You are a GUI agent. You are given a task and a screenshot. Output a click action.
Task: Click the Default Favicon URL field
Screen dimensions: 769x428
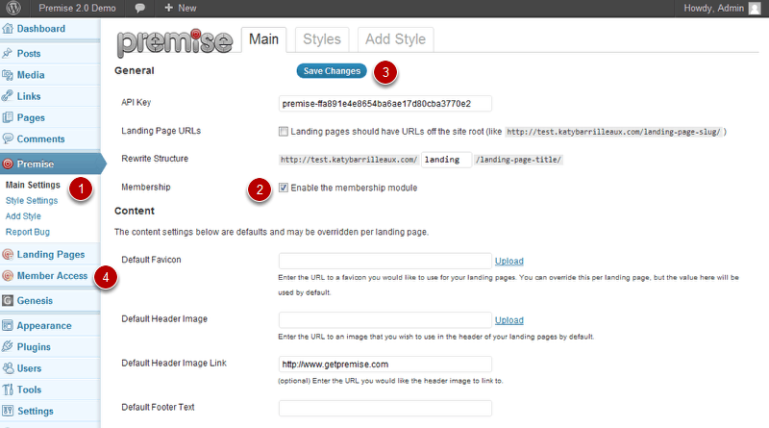pyautogui.click(x=385, y=261)
